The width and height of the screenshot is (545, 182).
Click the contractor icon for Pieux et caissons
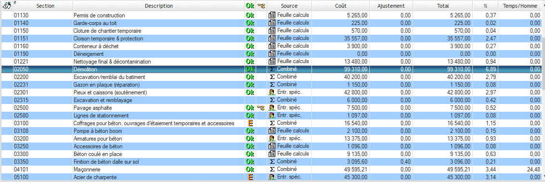tap(272, 92)
